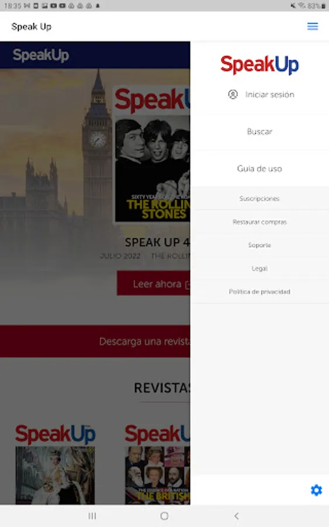Tap the Android back navigation arrow

coord(237,515)
